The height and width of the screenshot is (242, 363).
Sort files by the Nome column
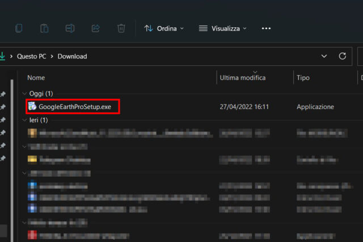36,77
